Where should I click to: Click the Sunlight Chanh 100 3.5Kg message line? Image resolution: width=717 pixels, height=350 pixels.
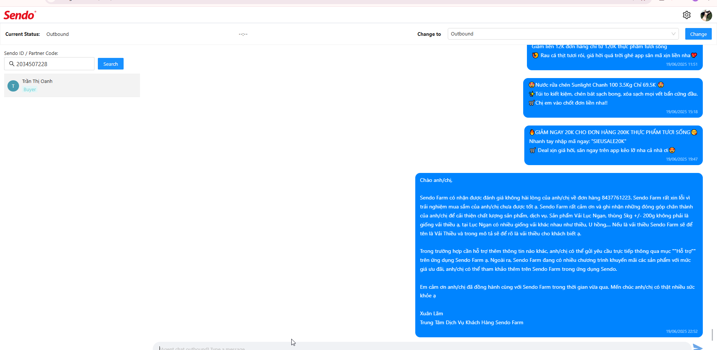click(x=596, y=85)
